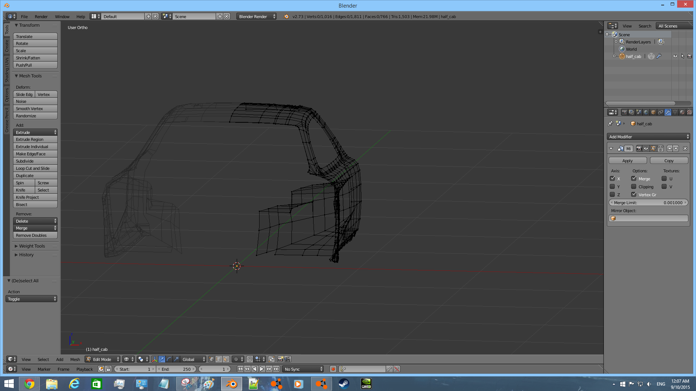Enable the scale manipulator icon

tap(176, 359)
